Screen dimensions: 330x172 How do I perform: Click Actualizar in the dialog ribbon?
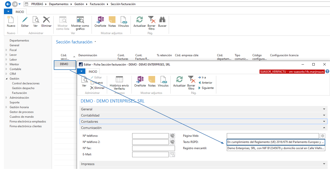pos(179,80)
